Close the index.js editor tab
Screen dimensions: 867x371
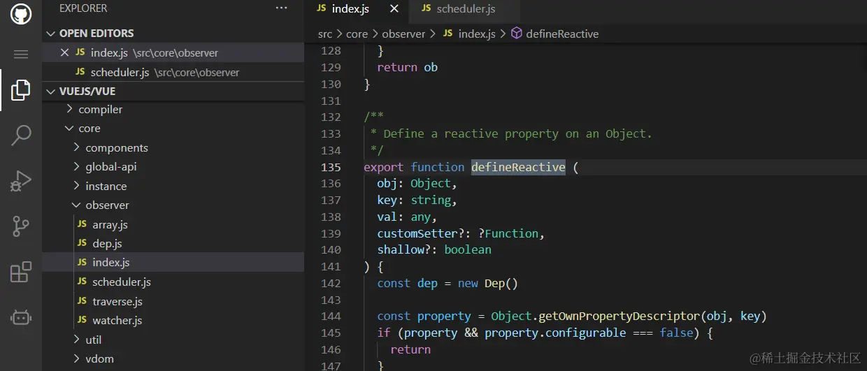[394, 9]
